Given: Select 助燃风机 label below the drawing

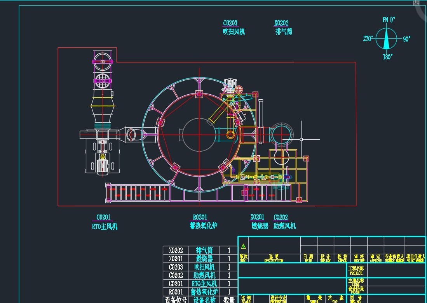Looking at the screenshot, I should pos(284,226).
